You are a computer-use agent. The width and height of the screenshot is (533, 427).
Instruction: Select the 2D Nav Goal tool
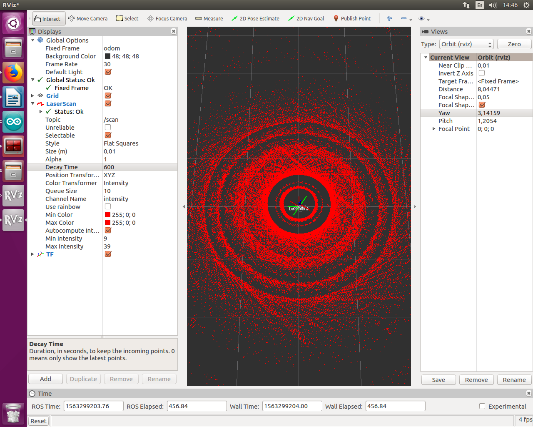306,19
